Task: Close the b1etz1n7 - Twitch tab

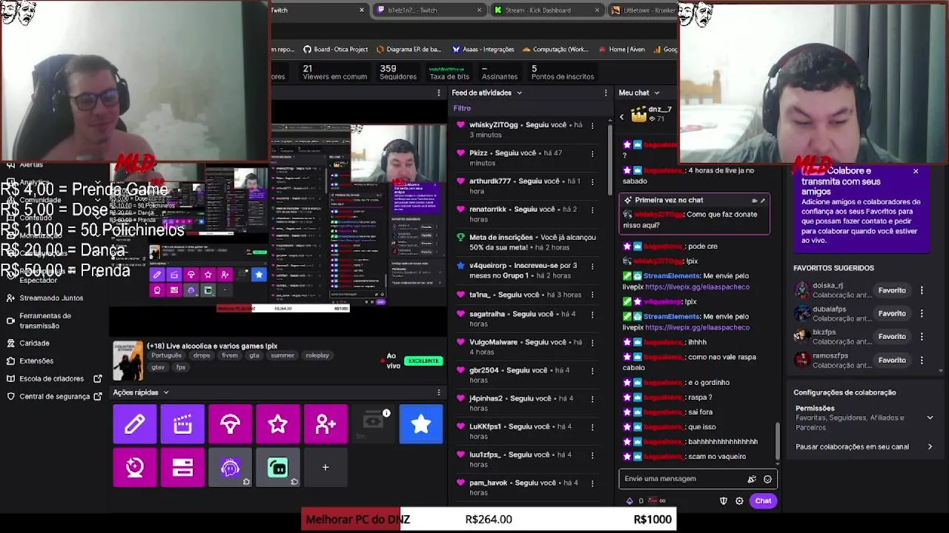Action: pos(479,10)
